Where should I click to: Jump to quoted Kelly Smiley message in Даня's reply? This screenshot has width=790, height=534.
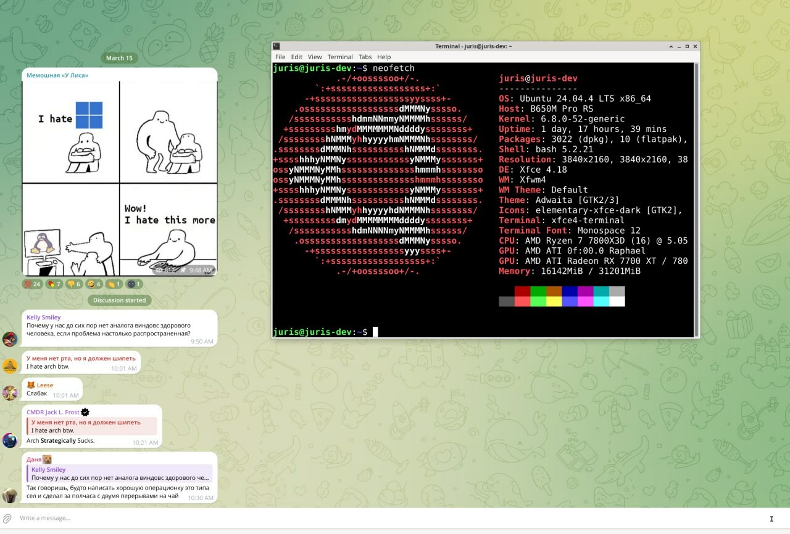(120, 474)
